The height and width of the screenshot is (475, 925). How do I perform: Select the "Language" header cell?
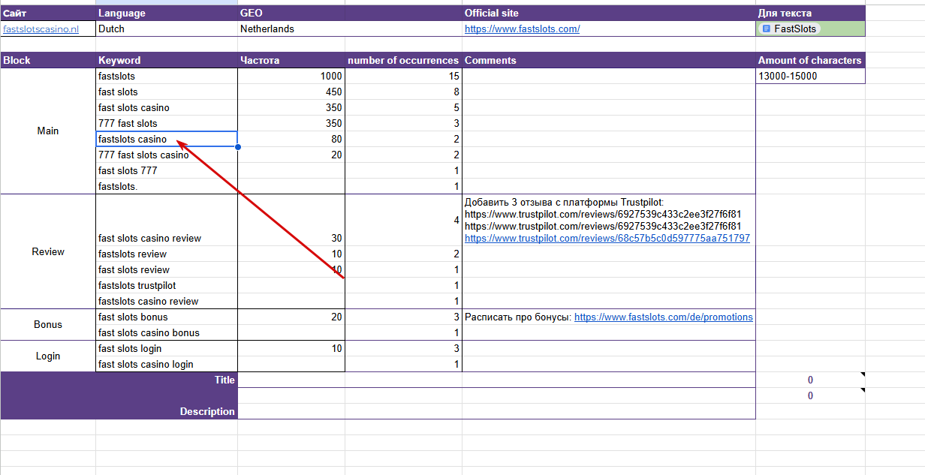(x=167, y=14)
